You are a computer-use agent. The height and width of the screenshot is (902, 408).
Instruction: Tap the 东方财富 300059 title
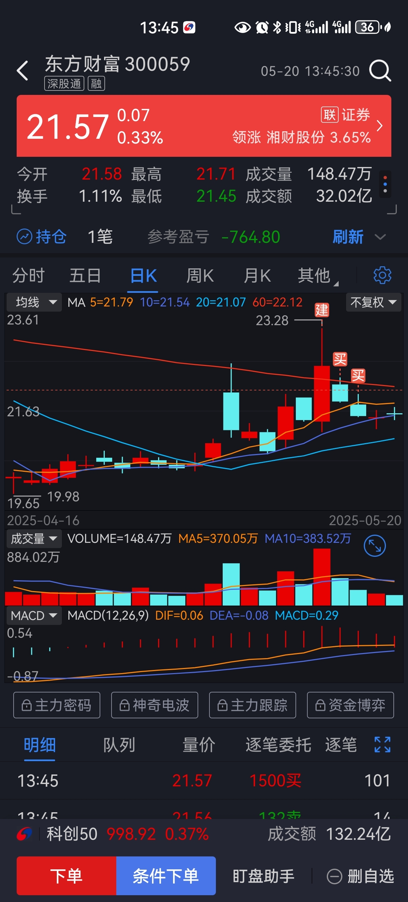tap(118, 64)
